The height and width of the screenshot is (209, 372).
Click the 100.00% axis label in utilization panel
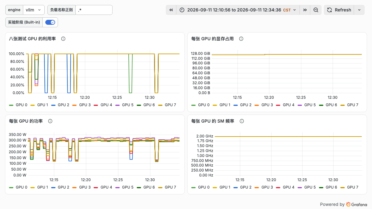pos(16,54)
